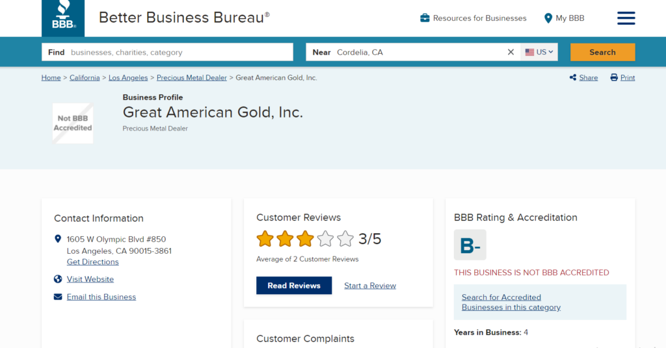Click the fifth empty star rating
This screenshot has height=348, width=666.
point(345,239)
